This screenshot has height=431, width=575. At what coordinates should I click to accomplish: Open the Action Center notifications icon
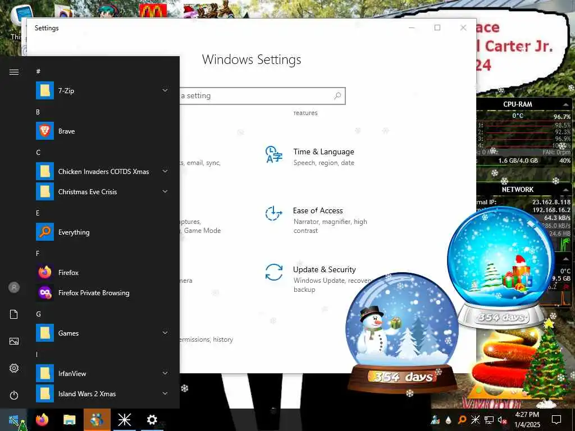pyautogui.click(x=556, y=420)
